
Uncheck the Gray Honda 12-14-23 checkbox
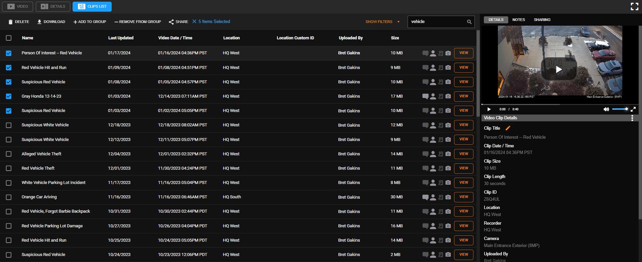9,96
